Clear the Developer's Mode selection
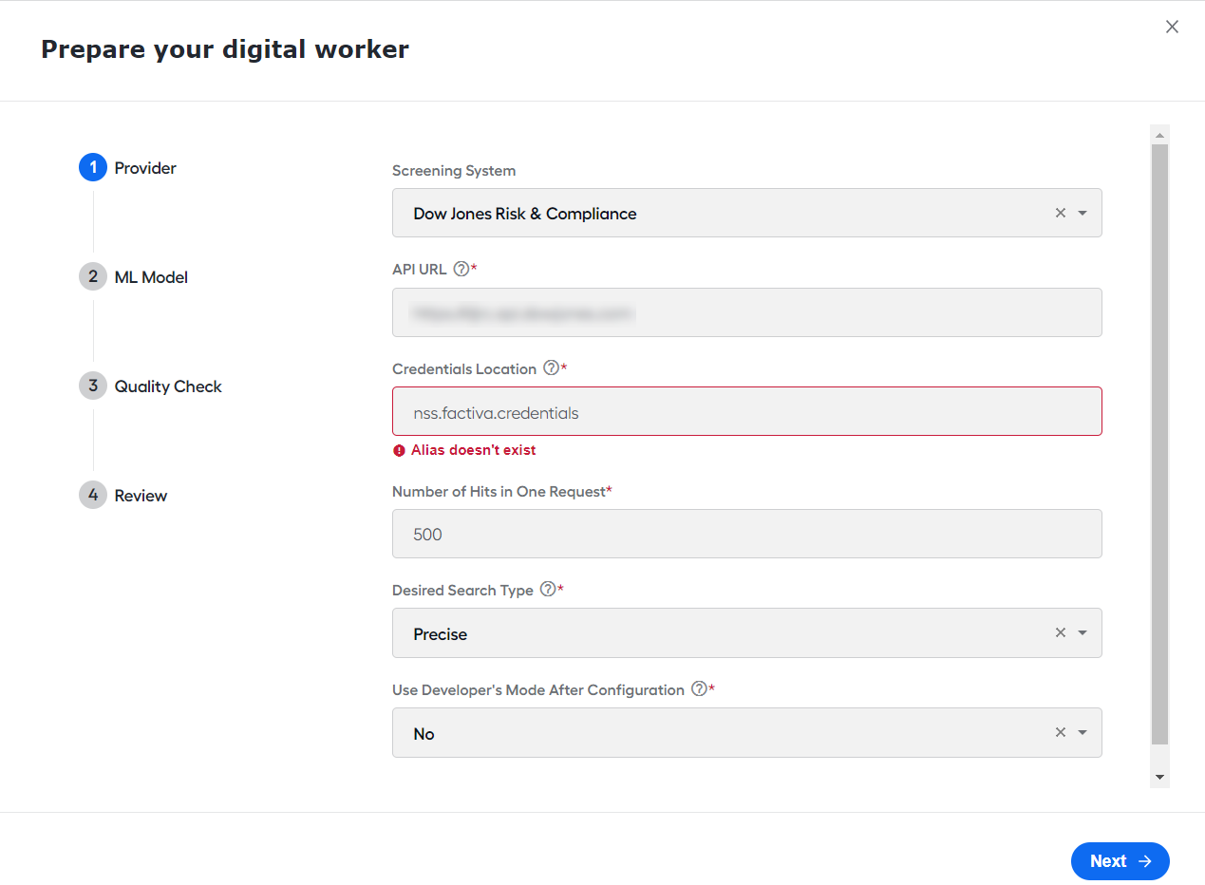This screenshot has height=885, width=1205. tap(1061, 733)
